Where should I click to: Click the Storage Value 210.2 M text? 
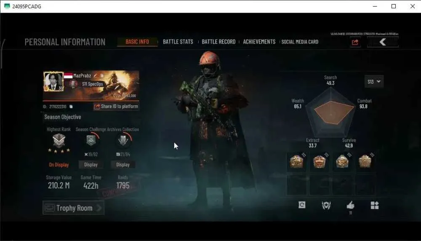[59, 185]
